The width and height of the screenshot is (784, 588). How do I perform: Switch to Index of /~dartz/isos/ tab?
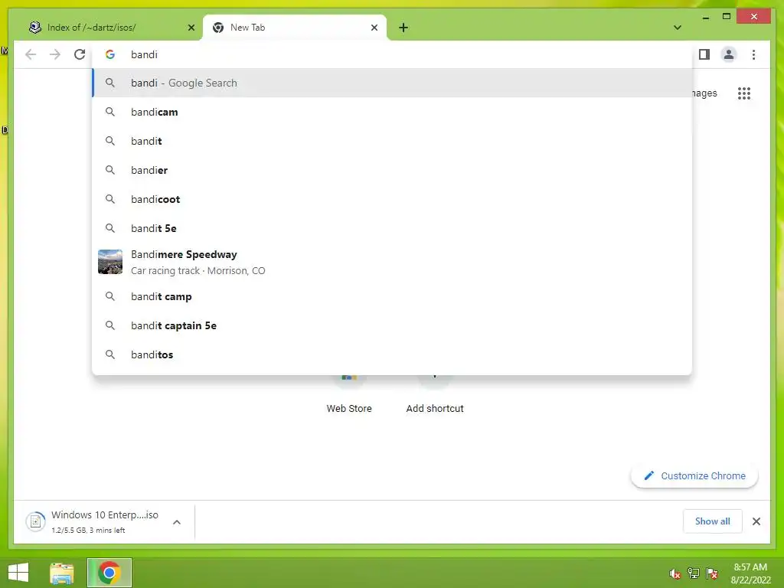[112, 28]
